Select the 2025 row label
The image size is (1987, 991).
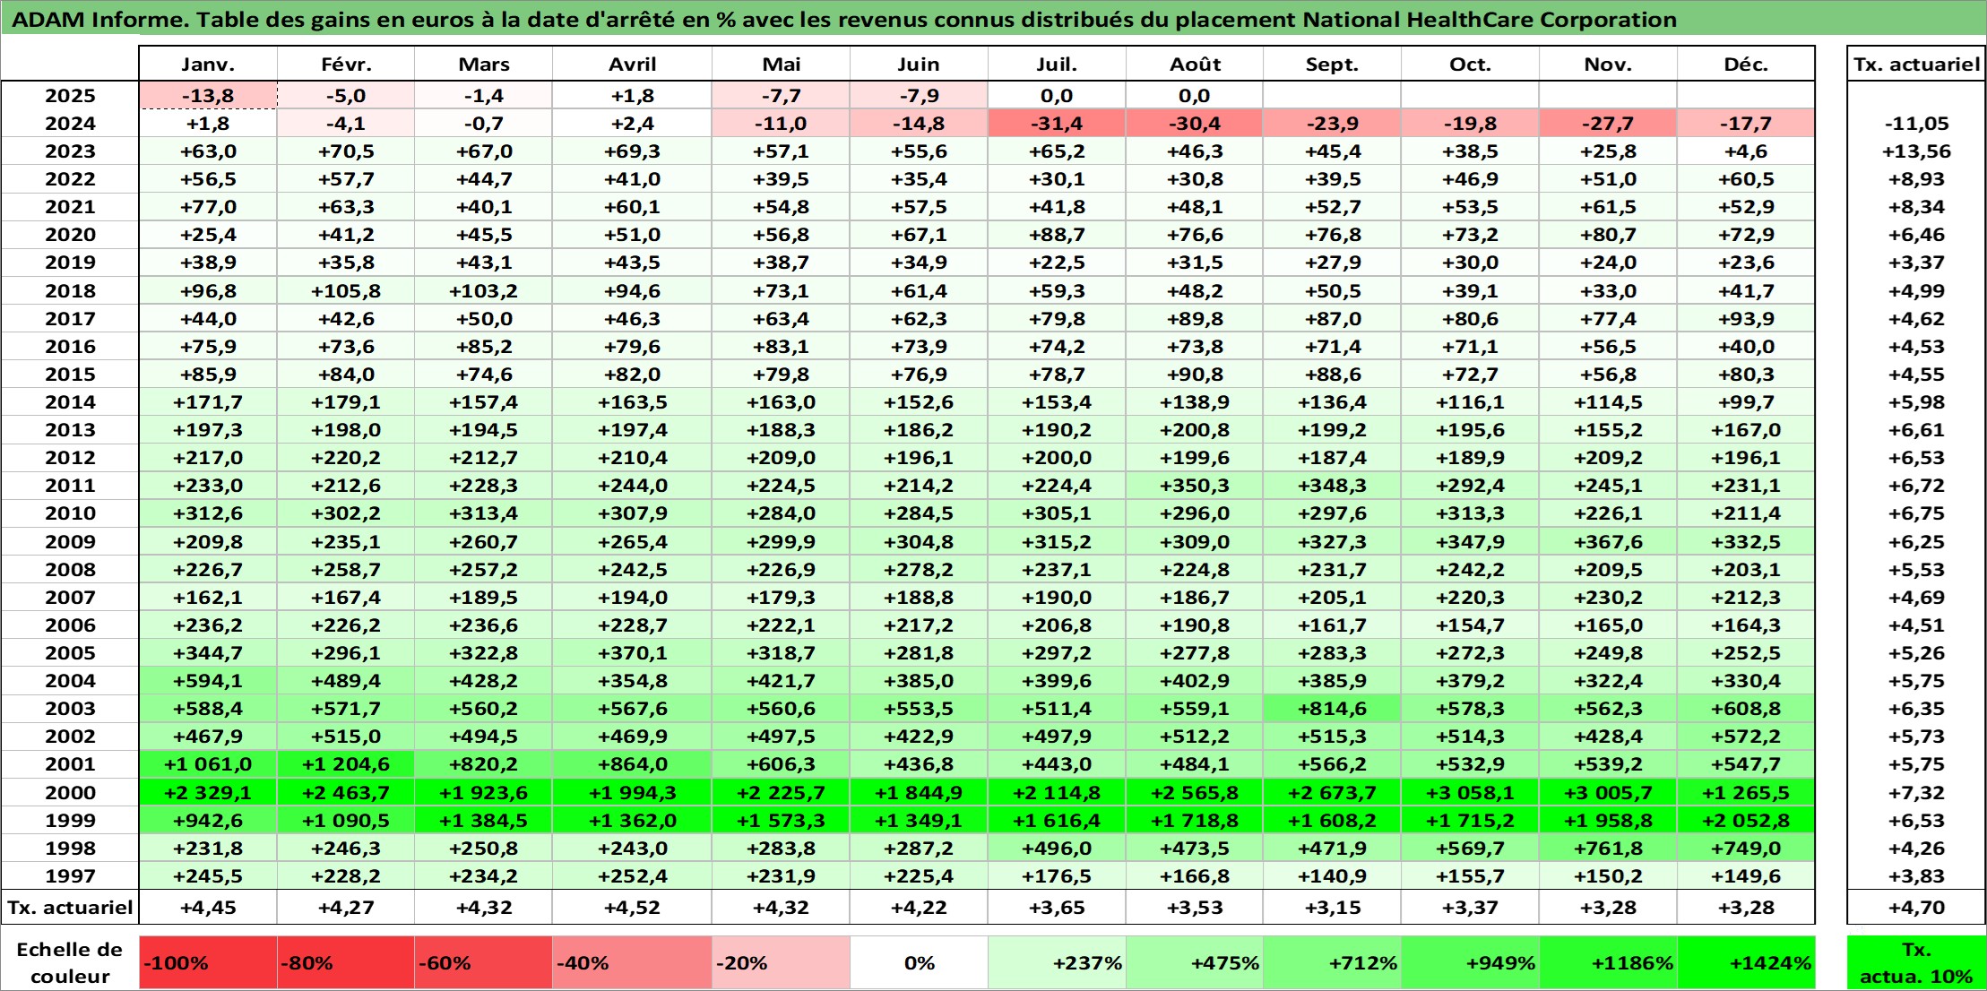[x=70, y=96]
